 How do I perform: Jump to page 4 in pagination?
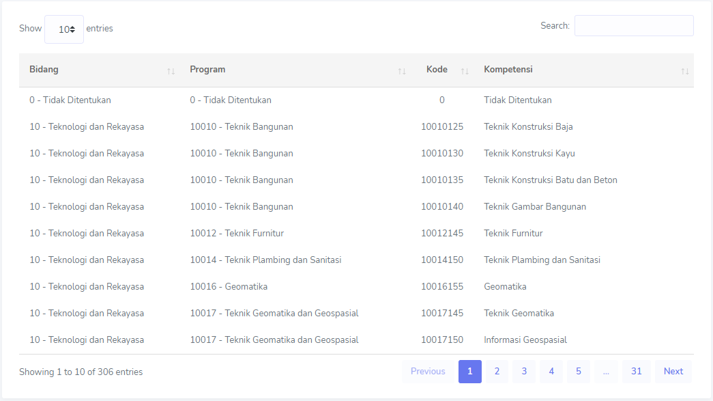(551, 372)
